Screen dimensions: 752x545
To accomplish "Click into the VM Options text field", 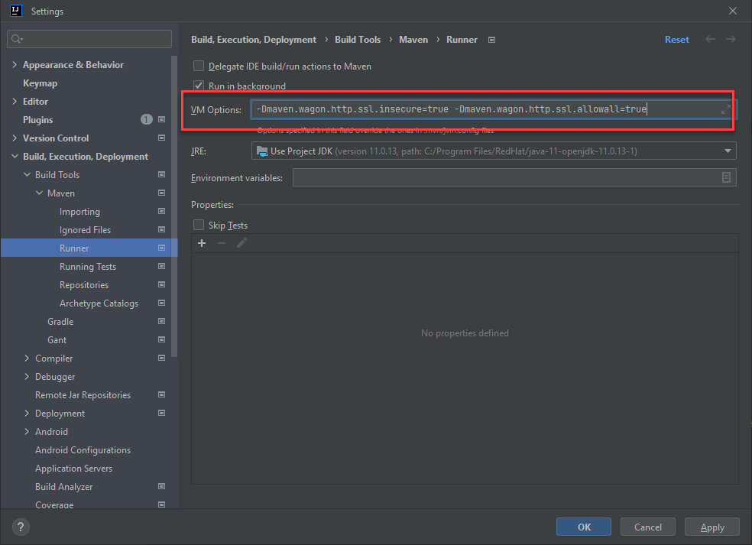I will click(x=493, y=109).
